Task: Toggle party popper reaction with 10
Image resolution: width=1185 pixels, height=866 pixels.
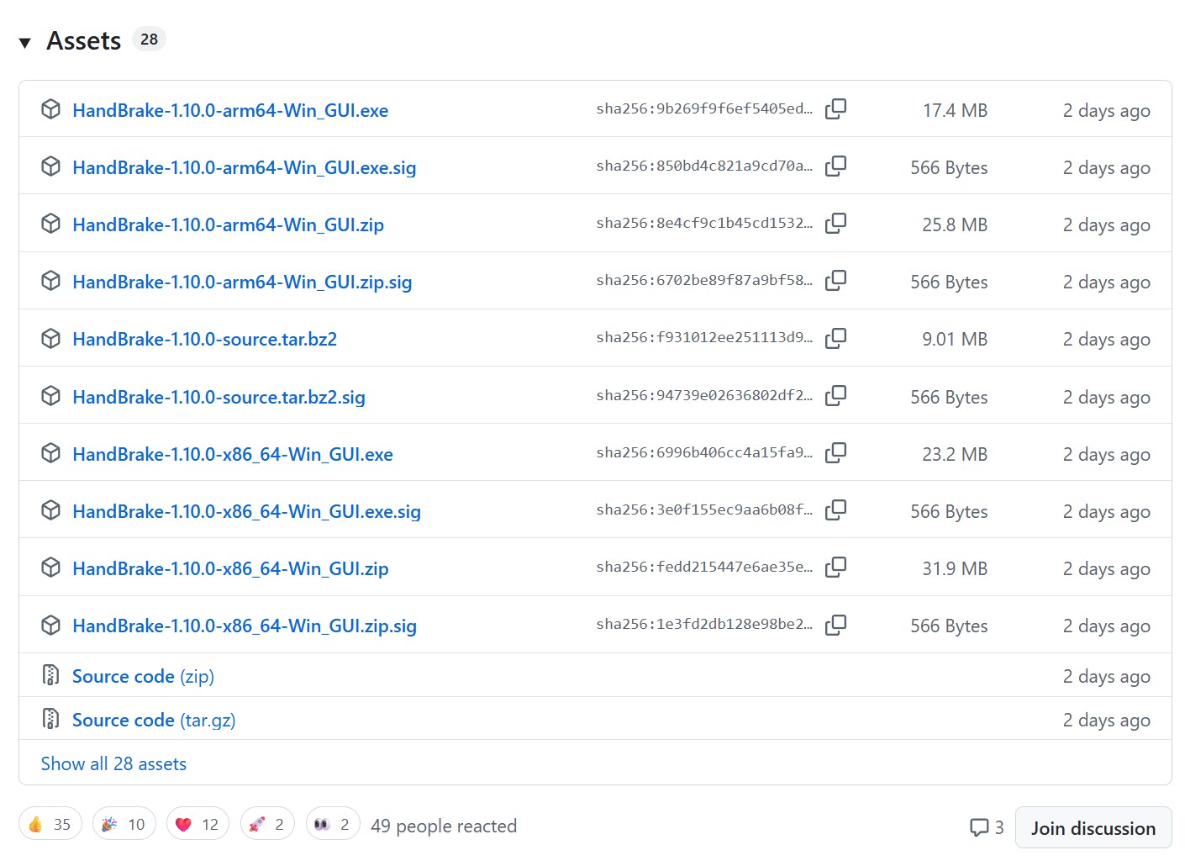Action: click(x=124, y=824)
